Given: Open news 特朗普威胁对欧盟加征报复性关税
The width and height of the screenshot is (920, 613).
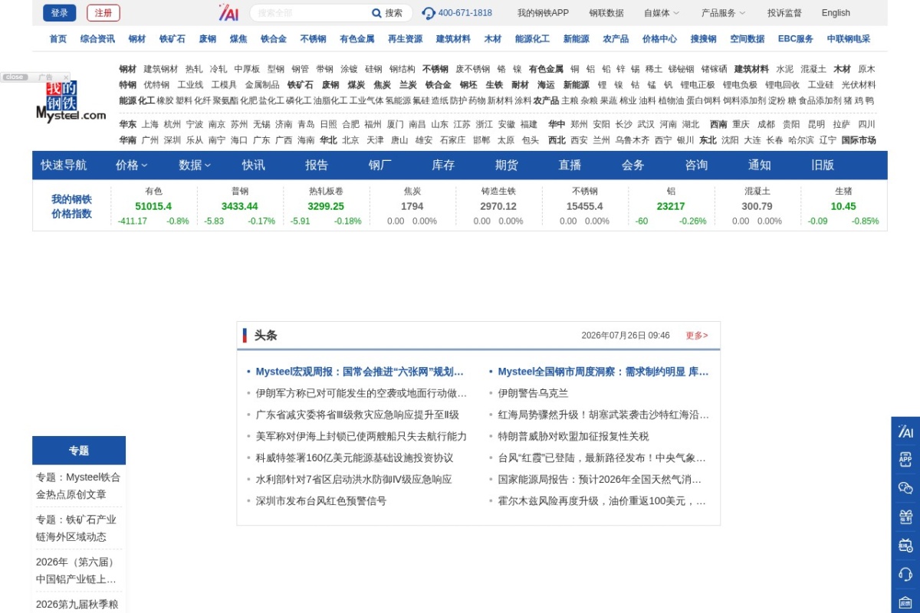Looking at the screenshot, I should pos(573,436).
